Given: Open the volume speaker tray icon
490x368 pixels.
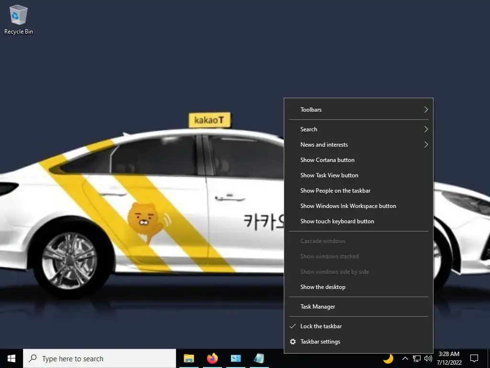Looking at the screenshot, I should (x=428, y=358).
